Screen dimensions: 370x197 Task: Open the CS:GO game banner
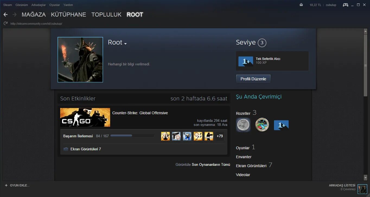pos(85,117)
